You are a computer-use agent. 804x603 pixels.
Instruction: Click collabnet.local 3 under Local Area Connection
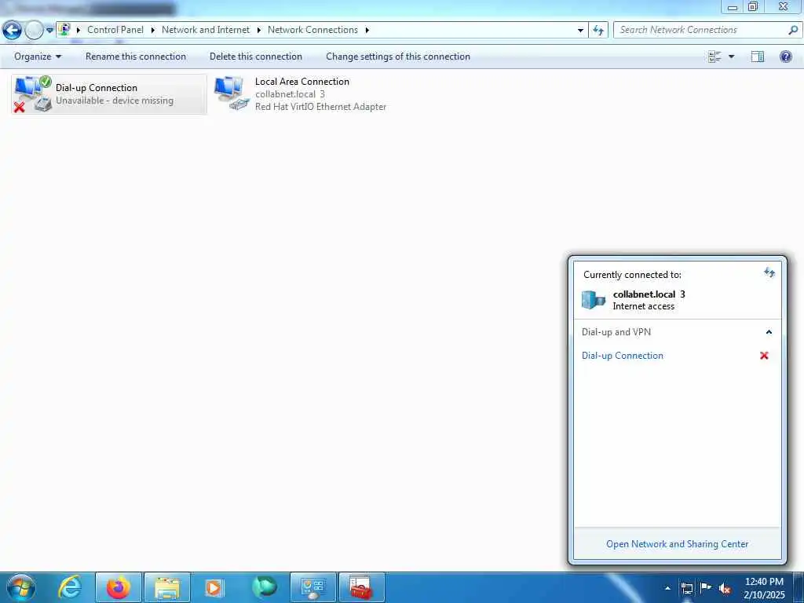(x=290, y=94)
